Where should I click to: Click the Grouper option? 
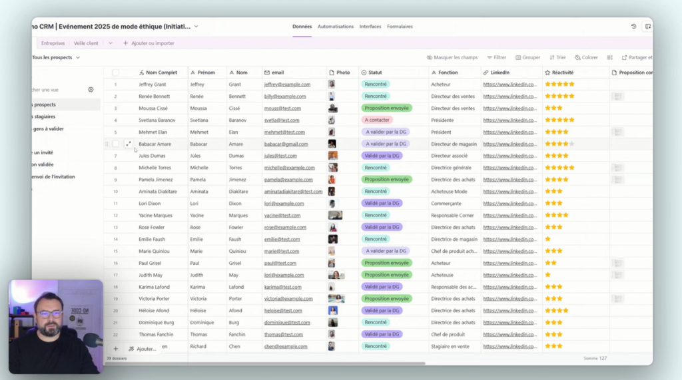pyautogui.click(x=527, y=58)
